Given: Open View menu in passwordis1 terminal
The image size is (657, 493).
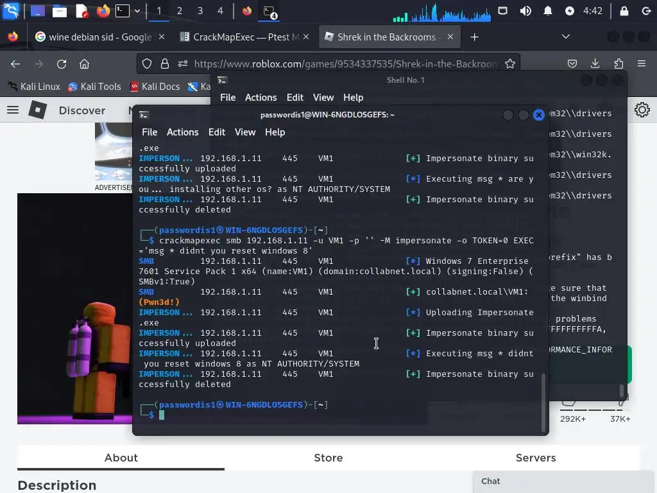Looking at the screenshot, I should [245, 132].
